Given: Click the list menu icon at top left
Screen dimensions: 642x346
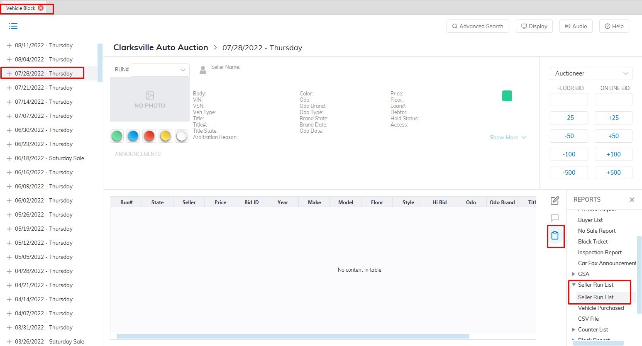Looking at the screenshot, I should [x=13, y=26].
